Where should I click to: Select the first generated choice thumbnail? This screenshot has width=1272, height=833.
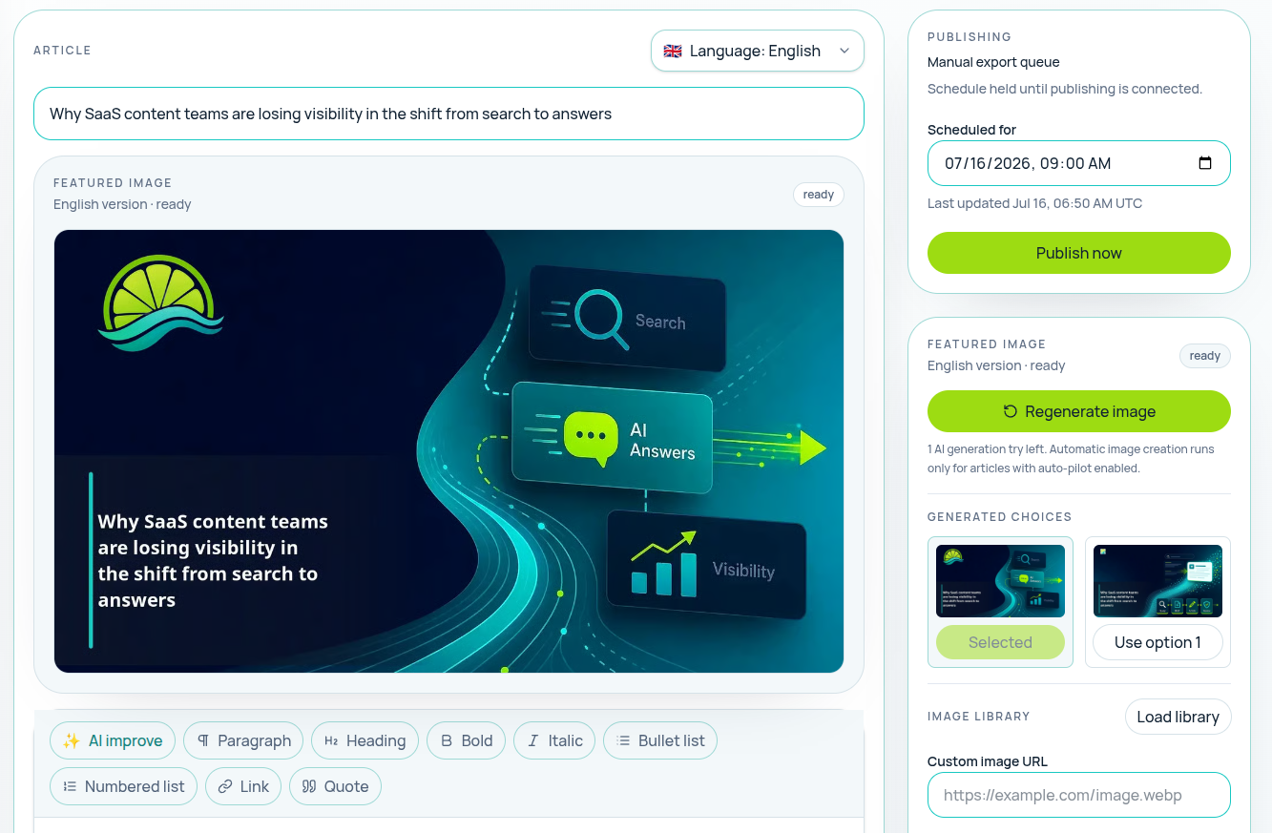pos(1000,581)
